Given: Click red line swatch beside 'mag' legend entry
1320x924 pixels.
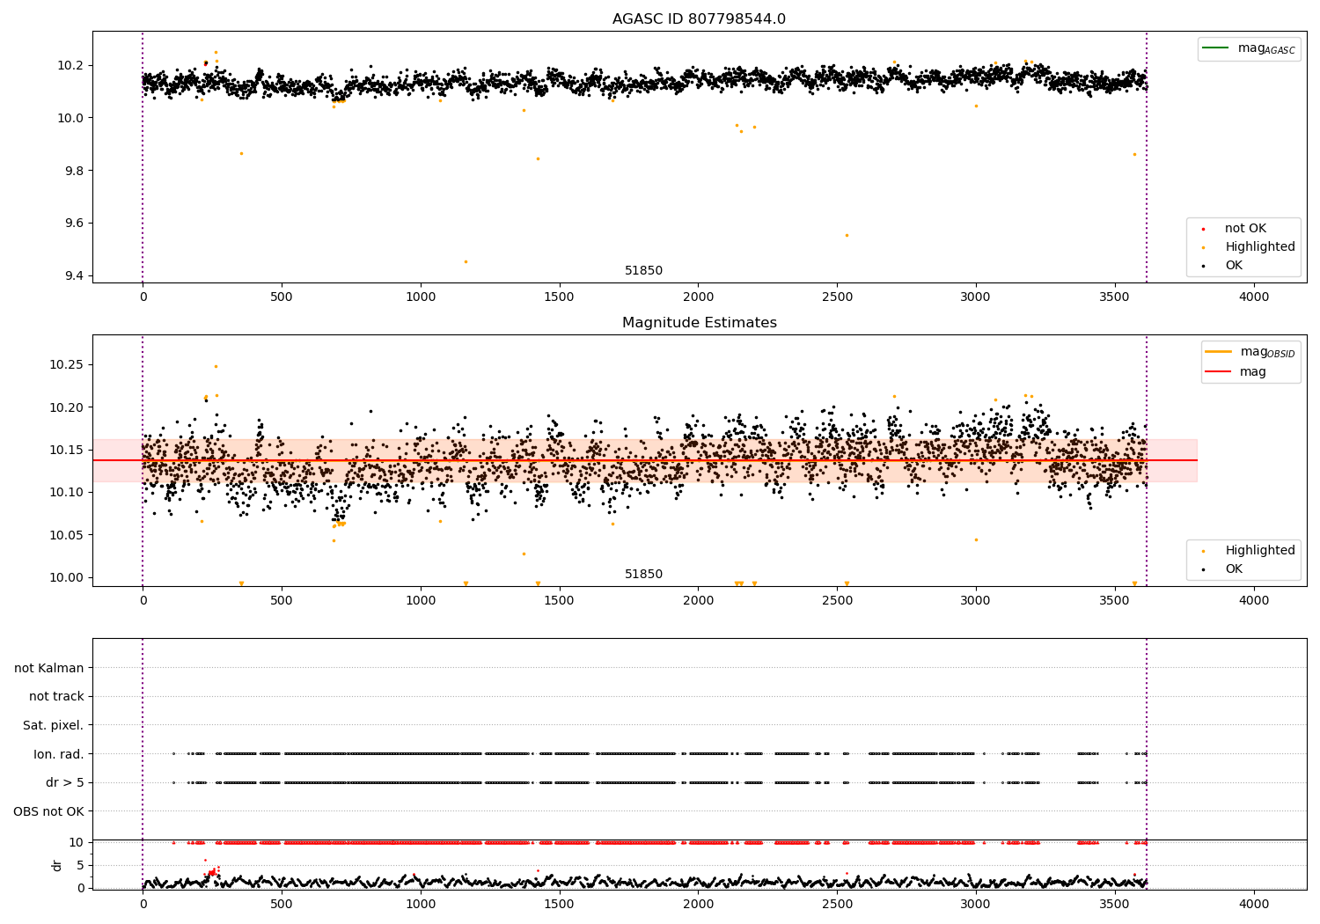Looking at the screenshot, I should click(x=1218, y=371).
